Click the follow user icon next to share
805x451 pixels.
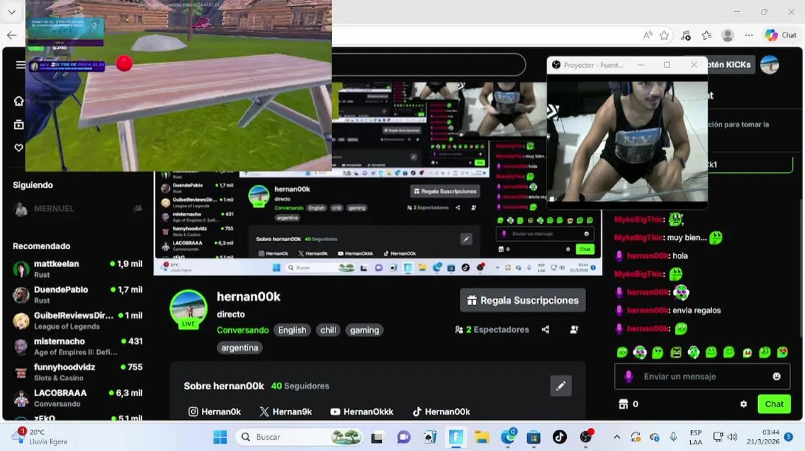coord(574,329)
